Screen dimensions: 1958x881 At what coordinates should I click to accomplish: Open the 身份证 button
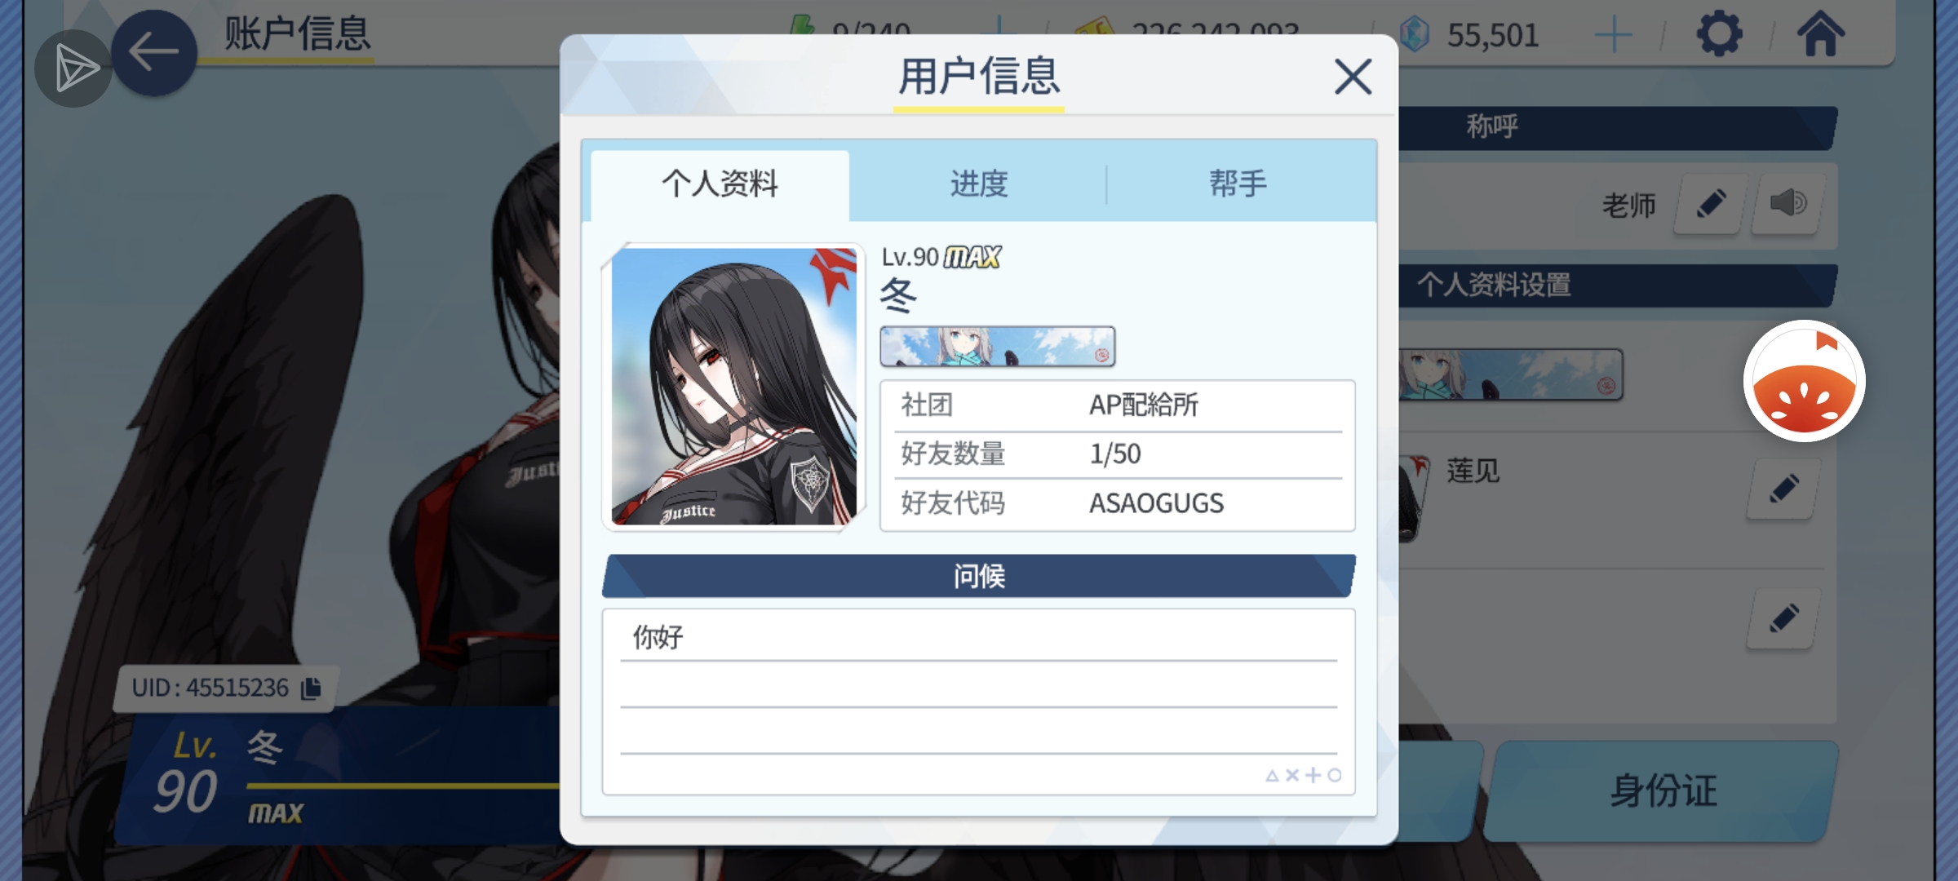coord(1663,790)
